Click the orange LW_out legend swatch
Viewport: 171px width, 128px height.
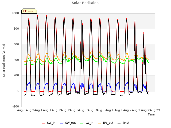pos(99,123)
